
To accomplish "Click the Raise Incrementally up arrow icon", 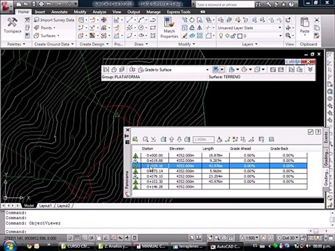I will coord(171,139).
